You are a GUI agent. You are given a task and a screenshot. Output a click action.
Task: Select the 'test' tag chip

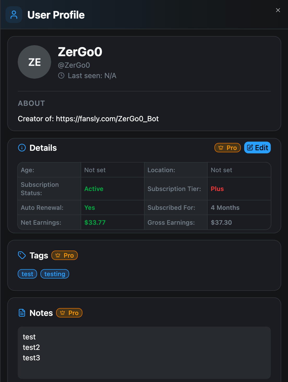point(27,274)
